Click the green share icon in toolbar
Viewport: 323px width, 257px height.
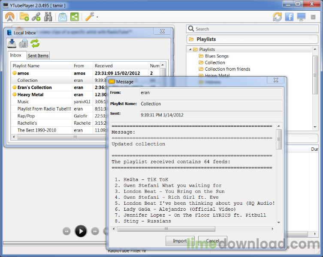point(75,17)
